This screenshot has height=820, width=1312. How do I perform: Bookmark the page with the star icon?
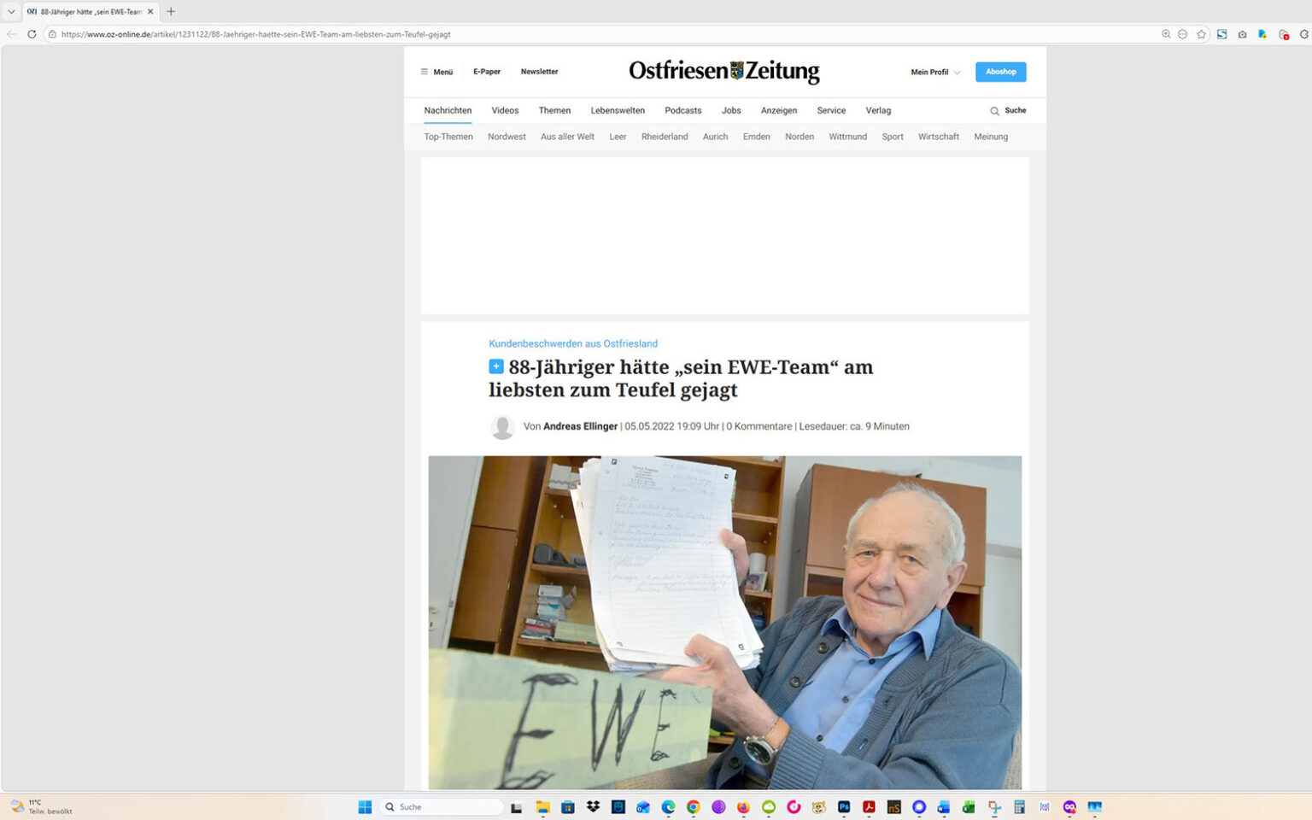click(1201, 33)
